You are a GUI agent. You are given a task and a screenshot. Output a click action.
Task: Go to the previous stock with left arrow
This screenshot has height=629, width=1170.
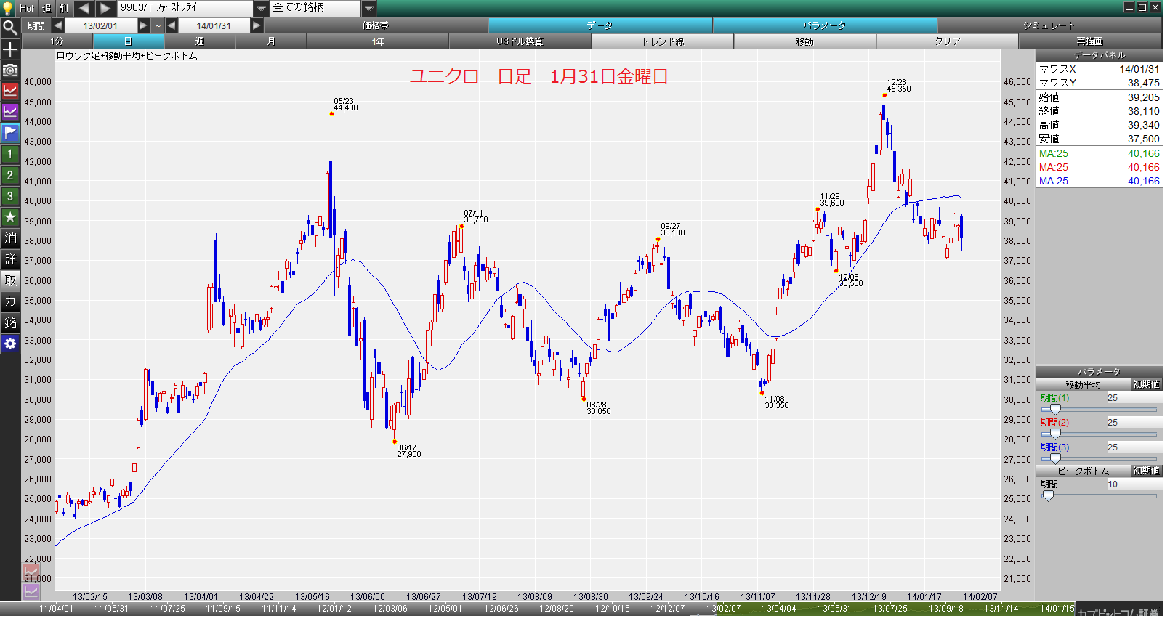tap(84, 8)
